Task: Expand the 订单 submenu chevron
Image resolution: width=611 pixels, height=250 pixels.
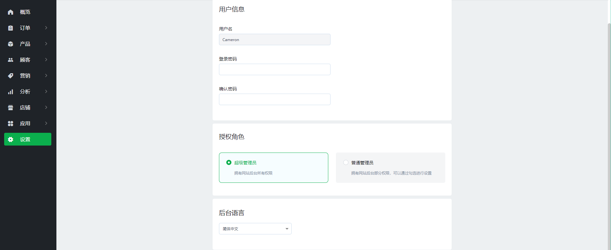Action: coord(46,28)
